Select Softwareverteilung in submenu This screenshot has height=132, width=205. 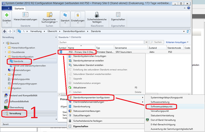click(x=175, y=102)
